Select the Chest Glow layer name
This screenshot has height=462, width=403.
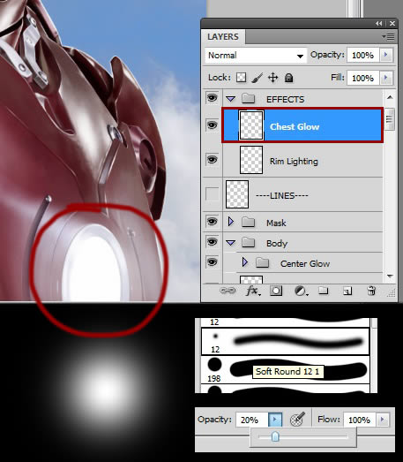(x=295, y=126)
